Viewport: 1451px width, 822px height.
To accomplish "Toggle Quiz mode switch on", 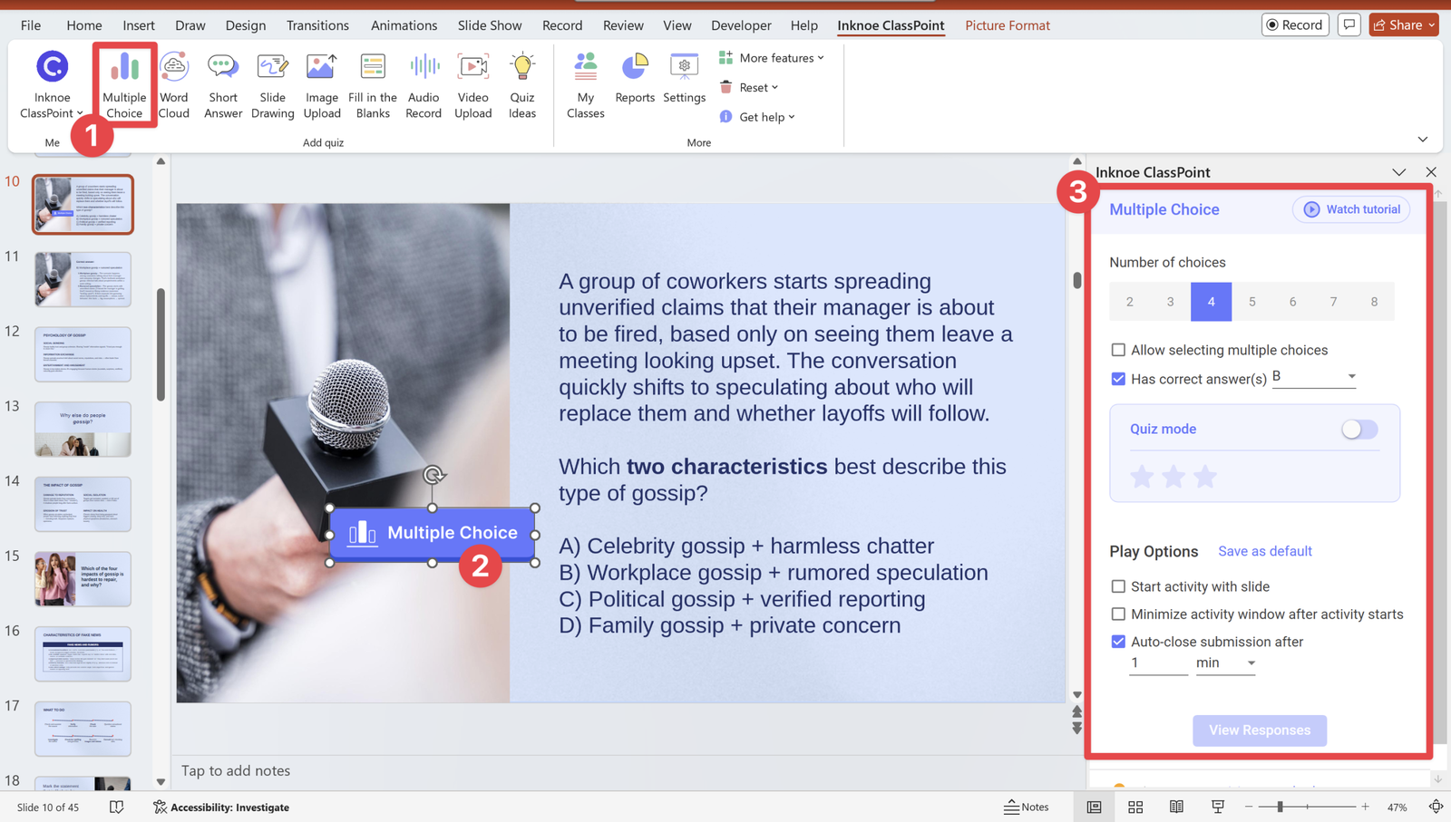I will click(x=1358, y=430).
